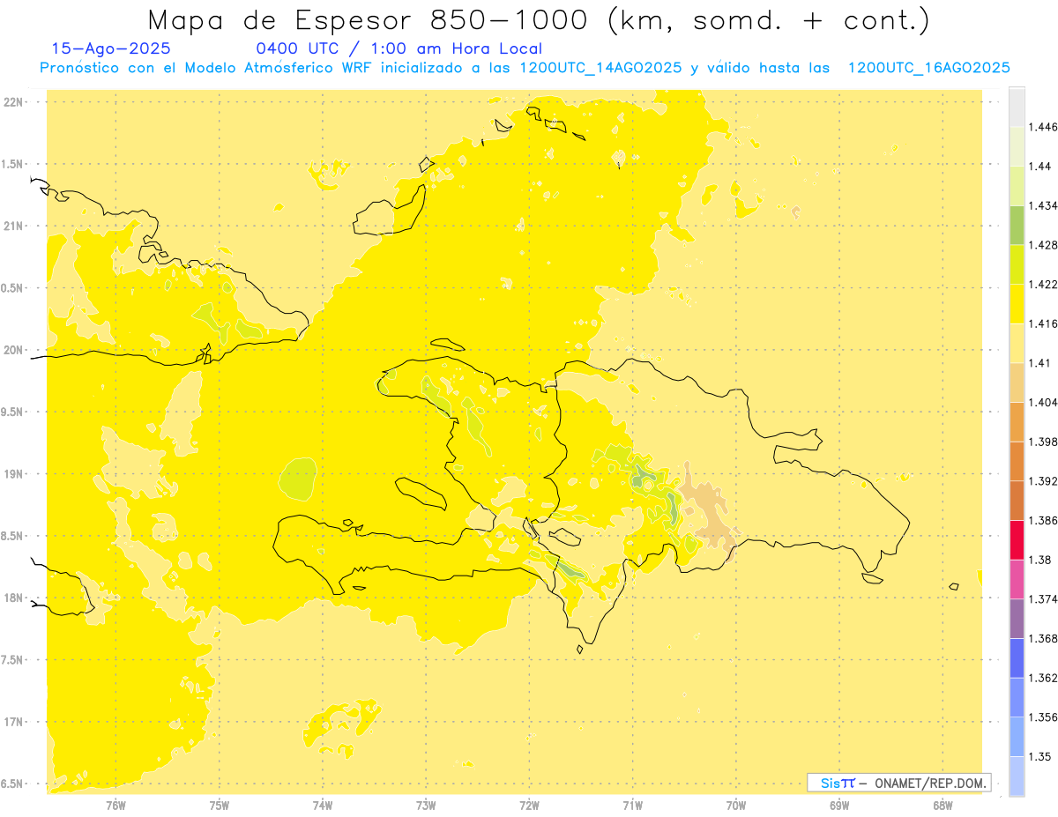Screen dimensions: 1058x817
Task: Click the green swatch between 1.434 and 1.428
Action: [1017, 225]
